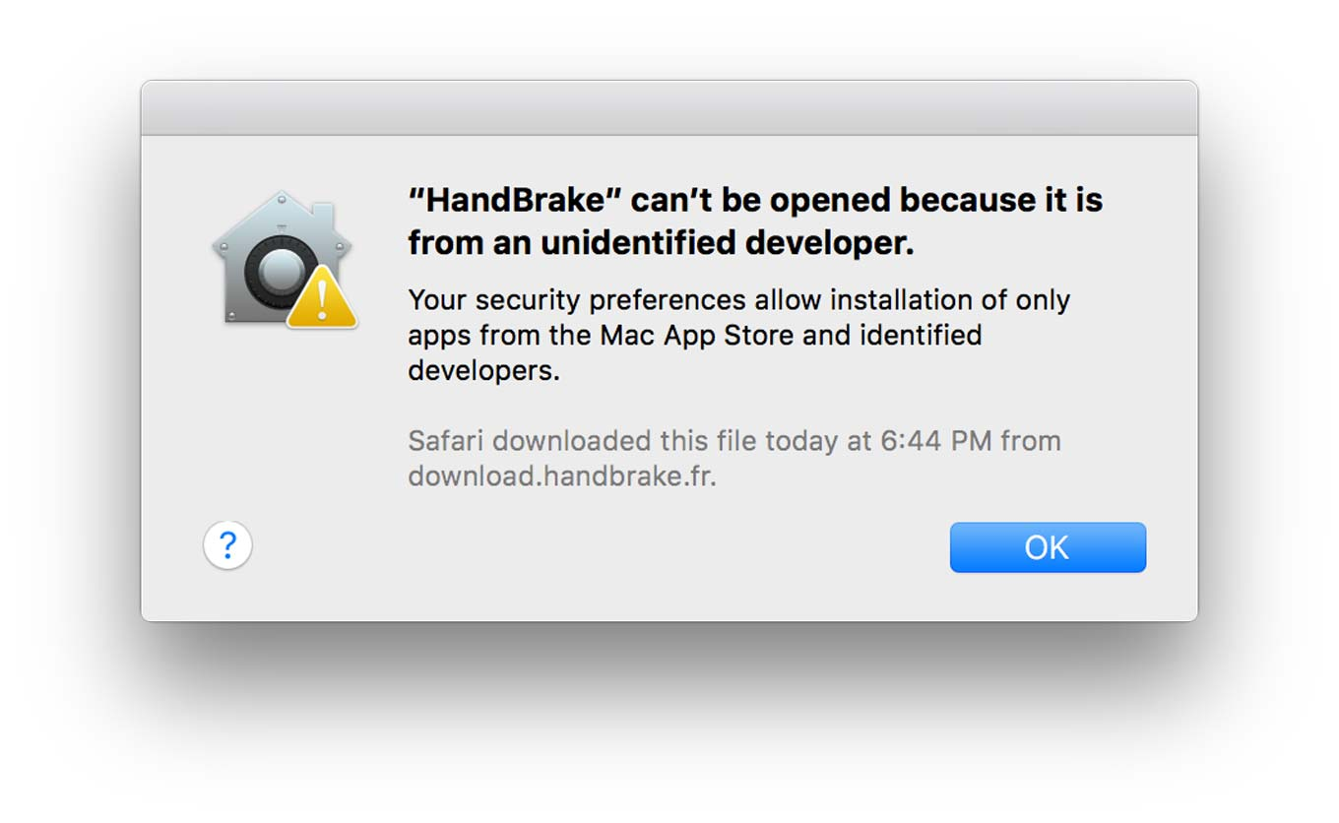This screenshot has height=823, width=1339.
Task: Click the word "developers." in the message
Action: [x=483, y=371]
